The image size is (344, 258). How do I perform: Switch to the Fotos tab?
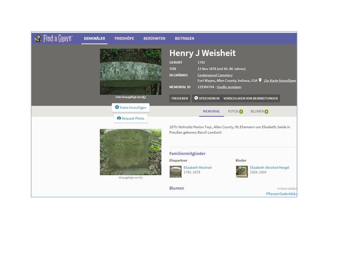pyautogui.click(x=235, y=111)
